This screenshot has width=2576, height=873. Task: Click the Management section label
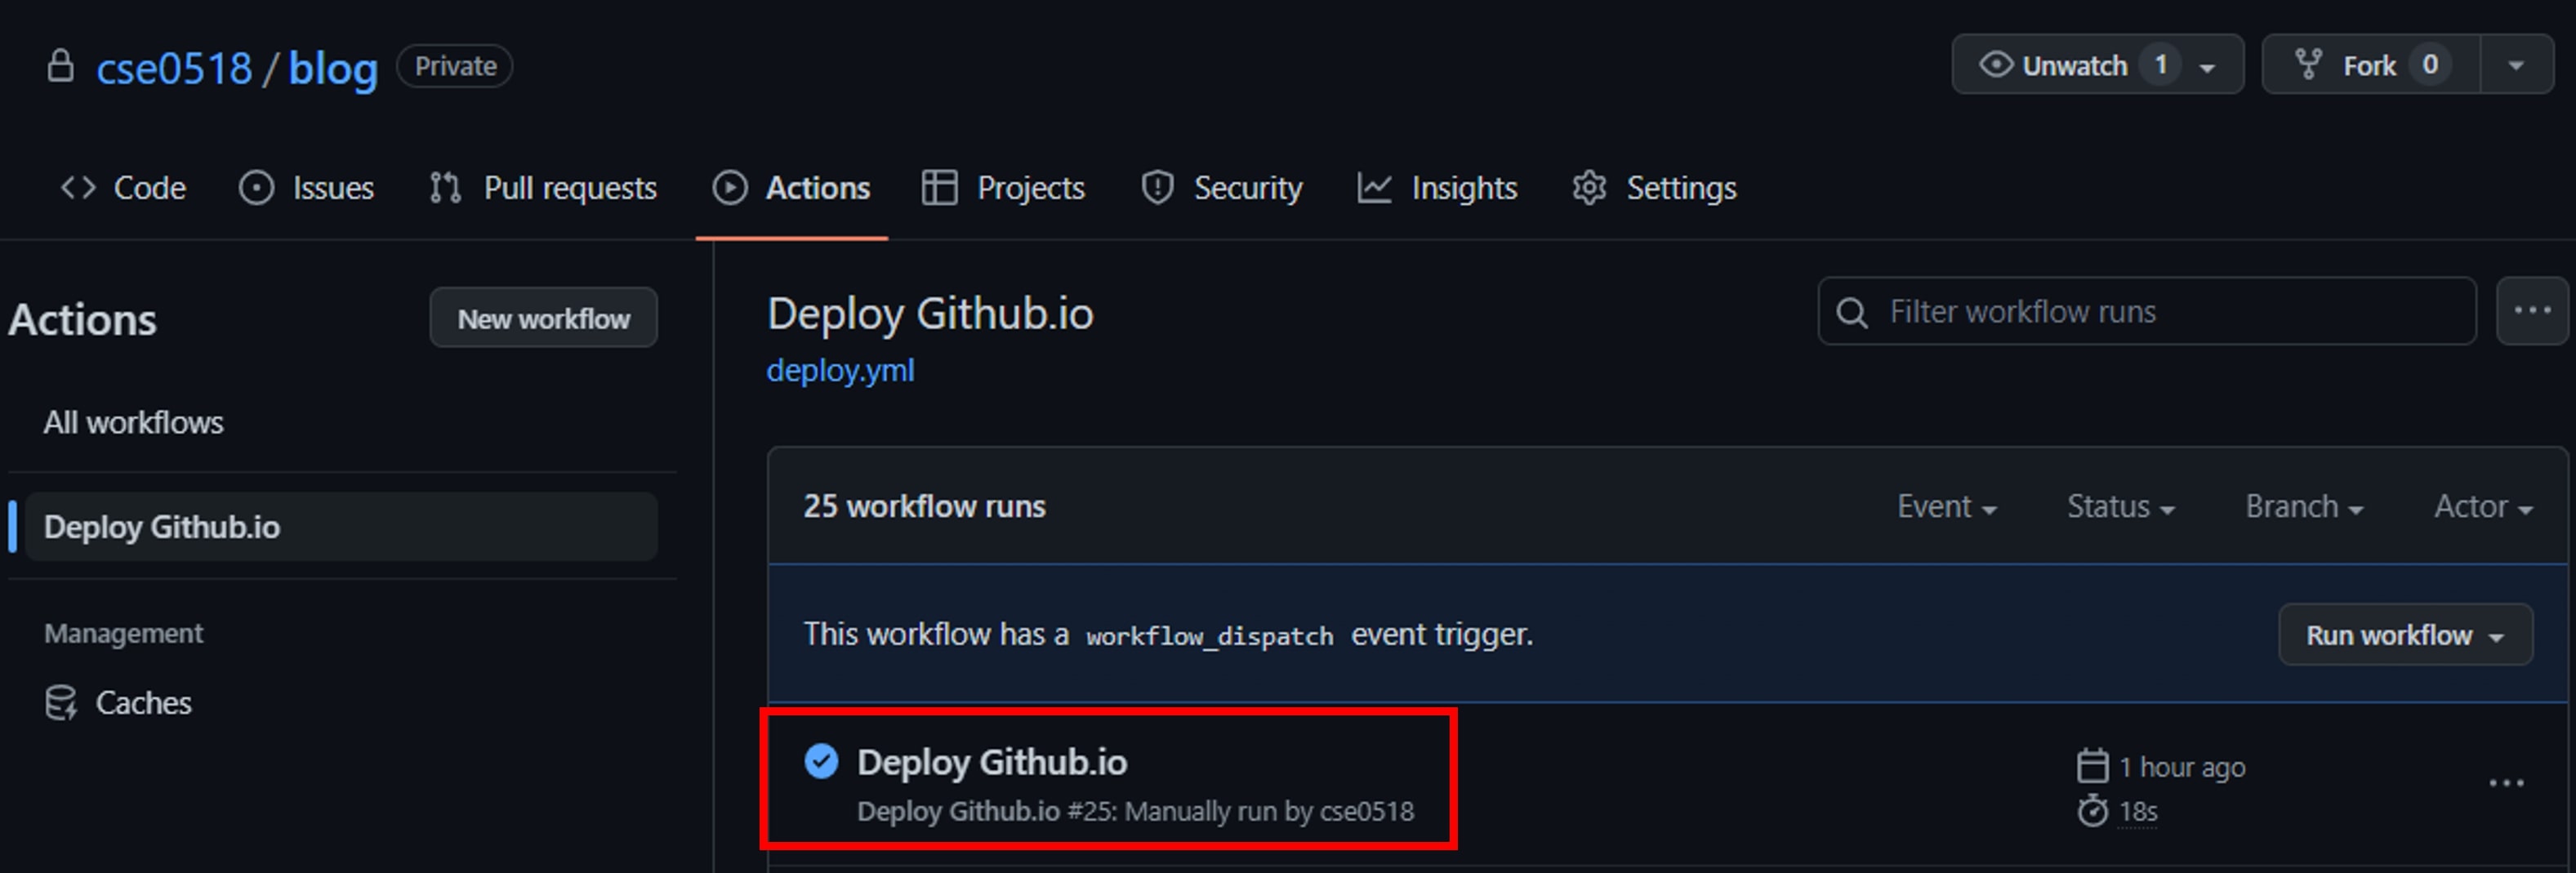(123, 633)
